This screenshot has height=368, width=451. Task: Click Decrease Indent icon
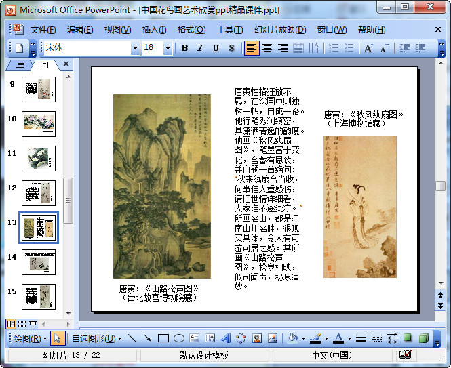(x=405, y=48)
